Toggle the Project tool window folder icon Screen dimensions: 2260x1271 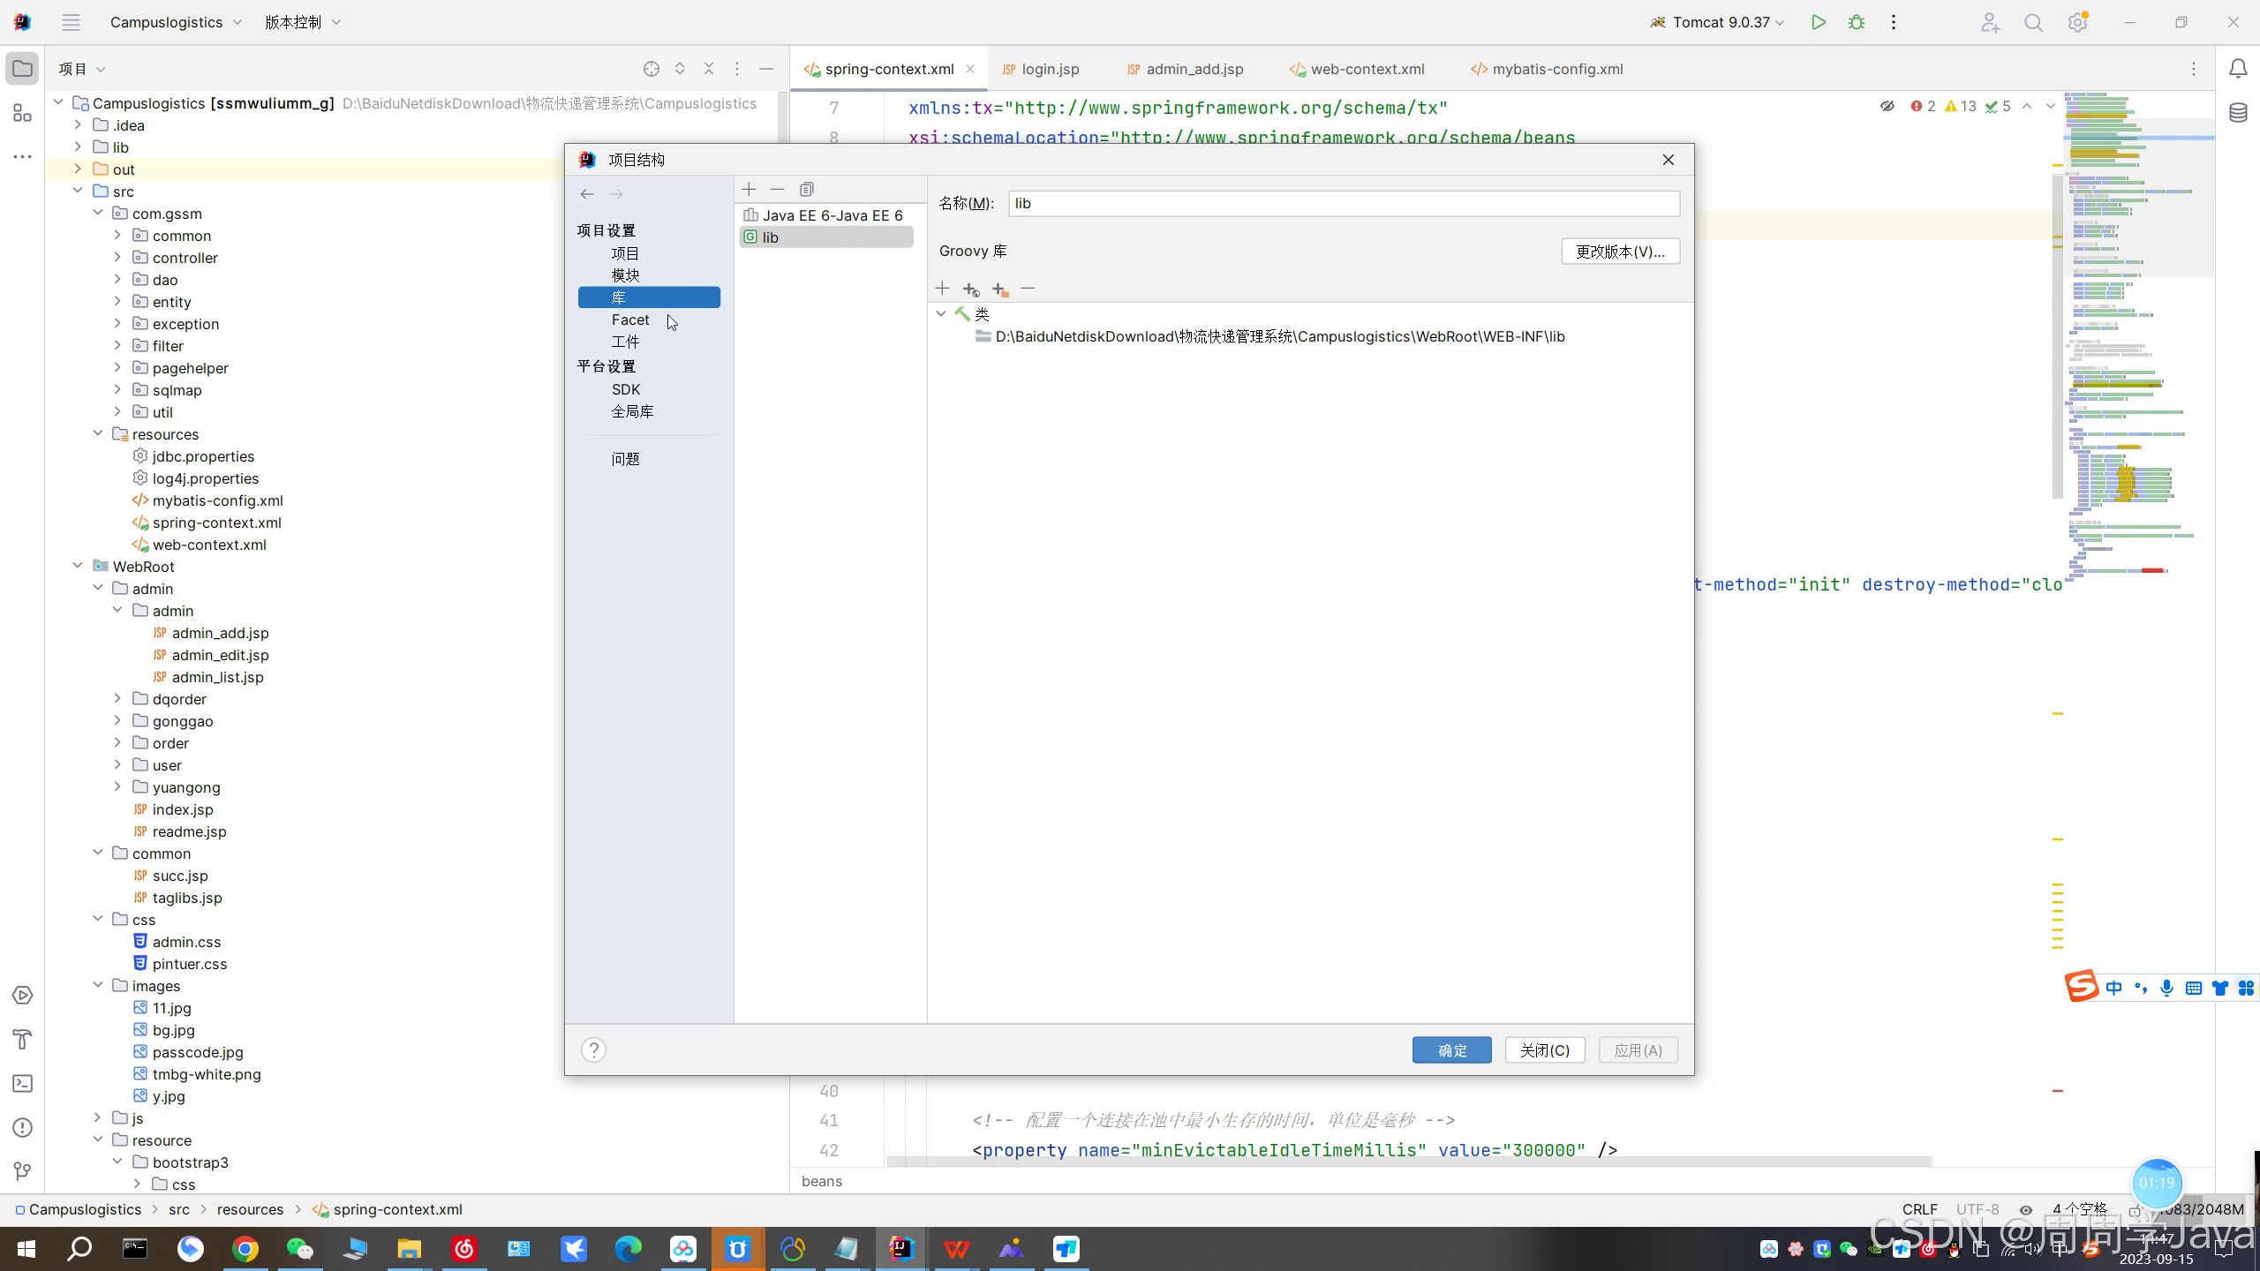[23, 69]
